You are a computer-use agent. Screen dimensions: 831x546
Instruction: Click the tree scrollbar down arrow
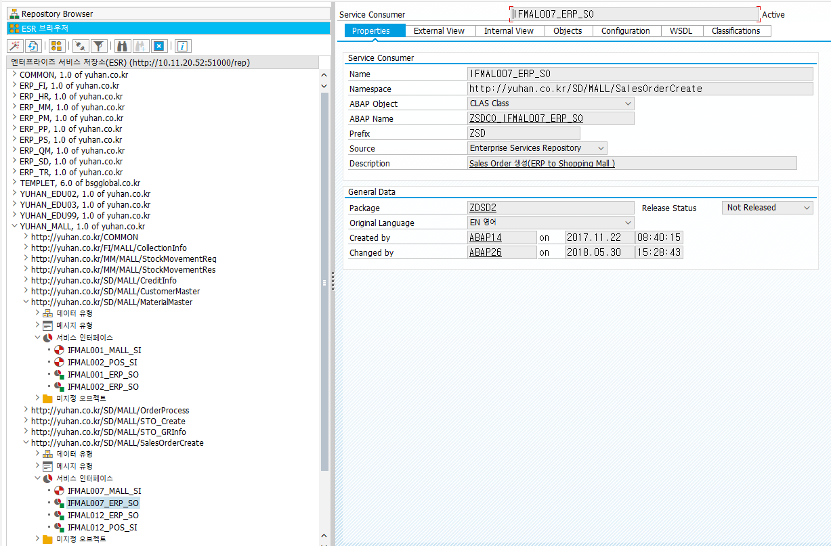tap(324, 86)
